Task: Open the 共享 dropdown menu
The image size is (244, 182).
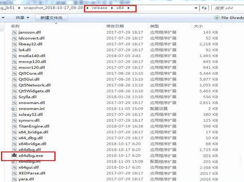Action: click(x=22, y=18)
